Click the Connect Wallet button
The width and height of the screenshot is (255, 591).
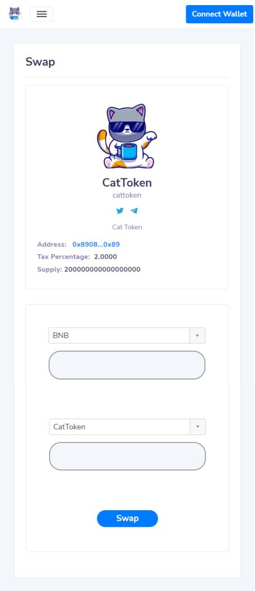tap(219, 14)
